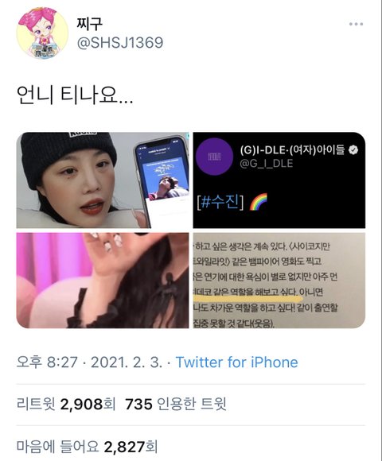Open the bottom-left pink background photo
Screen dimensions: 382x461
pos(103,281)
